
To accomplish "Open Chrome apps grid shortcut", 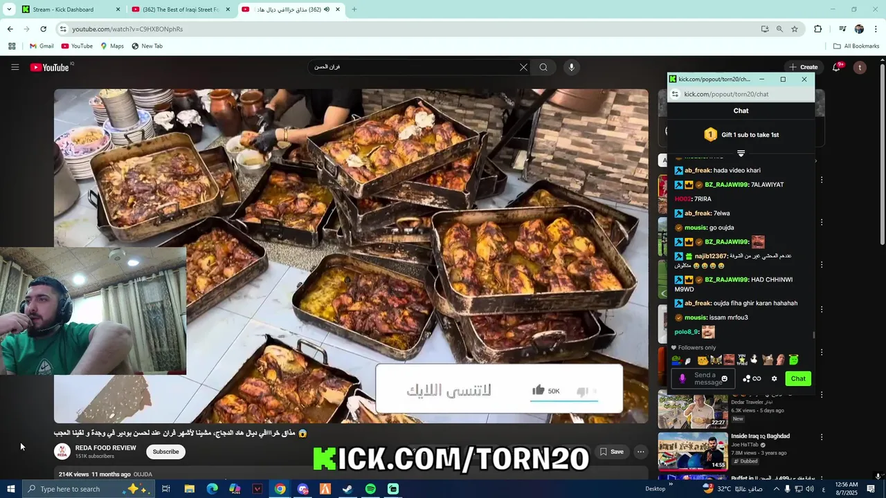I will click(12, 46).
